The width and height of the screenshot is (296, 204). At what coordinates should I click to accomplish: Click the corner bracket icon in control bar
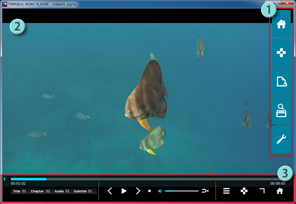tap(262, 191)
